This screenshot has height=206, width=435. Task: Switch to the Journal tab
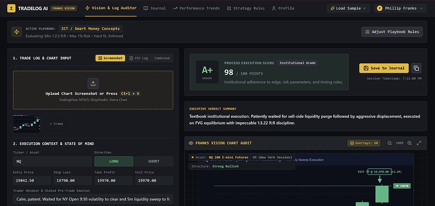click(154, 8)
